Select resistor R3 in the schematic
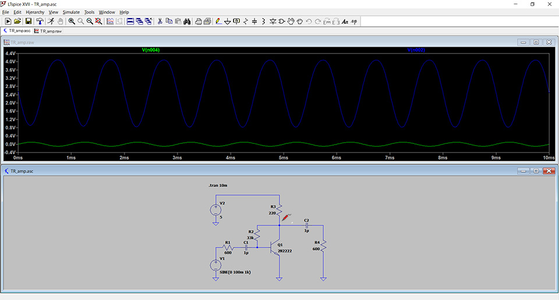This screenshot has height=300, width=559. (x=279, y=209)
